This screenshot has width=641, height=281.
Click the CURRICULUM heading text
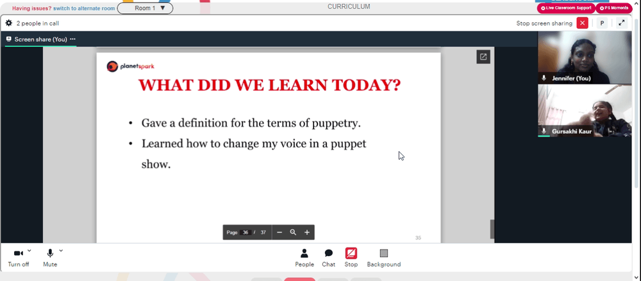pos(349,6)
